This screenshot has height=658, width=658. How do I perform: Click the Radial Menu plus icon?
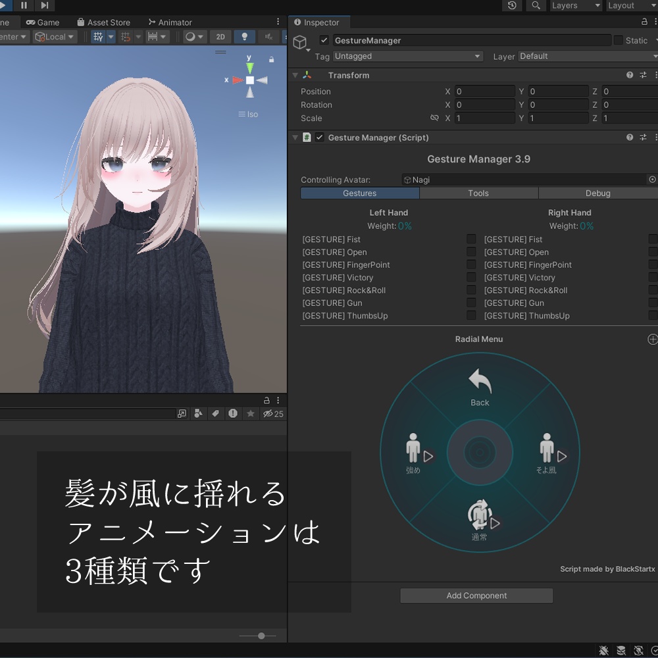(653, 339)
